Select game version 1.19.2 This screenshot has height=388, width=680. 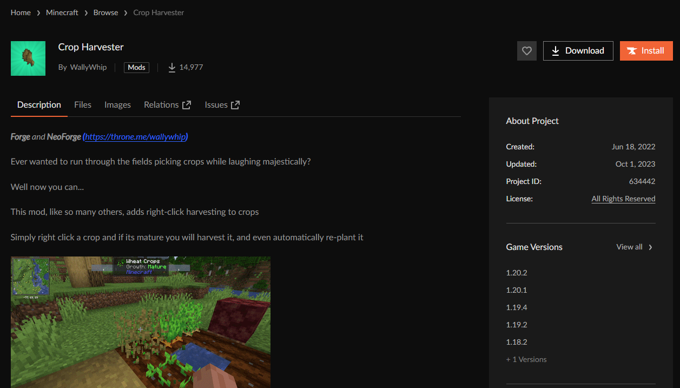(517, 325)
